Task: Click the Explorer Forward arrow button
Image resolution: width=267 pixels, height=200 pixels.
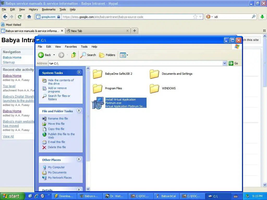Action: coord(61,55)
